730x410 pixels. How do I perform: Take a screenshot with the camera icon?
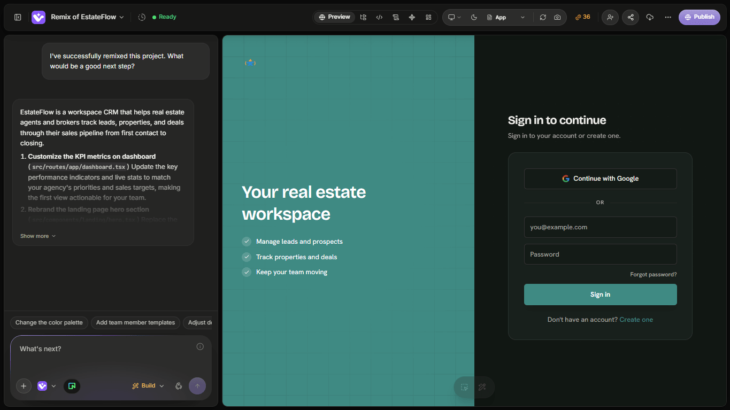(557, 17)
